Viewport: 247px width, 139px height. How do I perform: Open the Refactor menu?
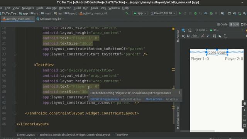tap(65, 8)
